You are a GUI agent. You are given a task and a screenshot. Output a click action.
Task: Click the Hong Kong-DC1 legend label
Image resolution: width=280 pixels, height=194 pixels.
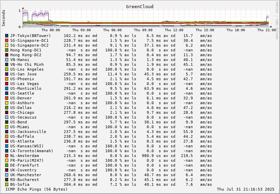26,50
